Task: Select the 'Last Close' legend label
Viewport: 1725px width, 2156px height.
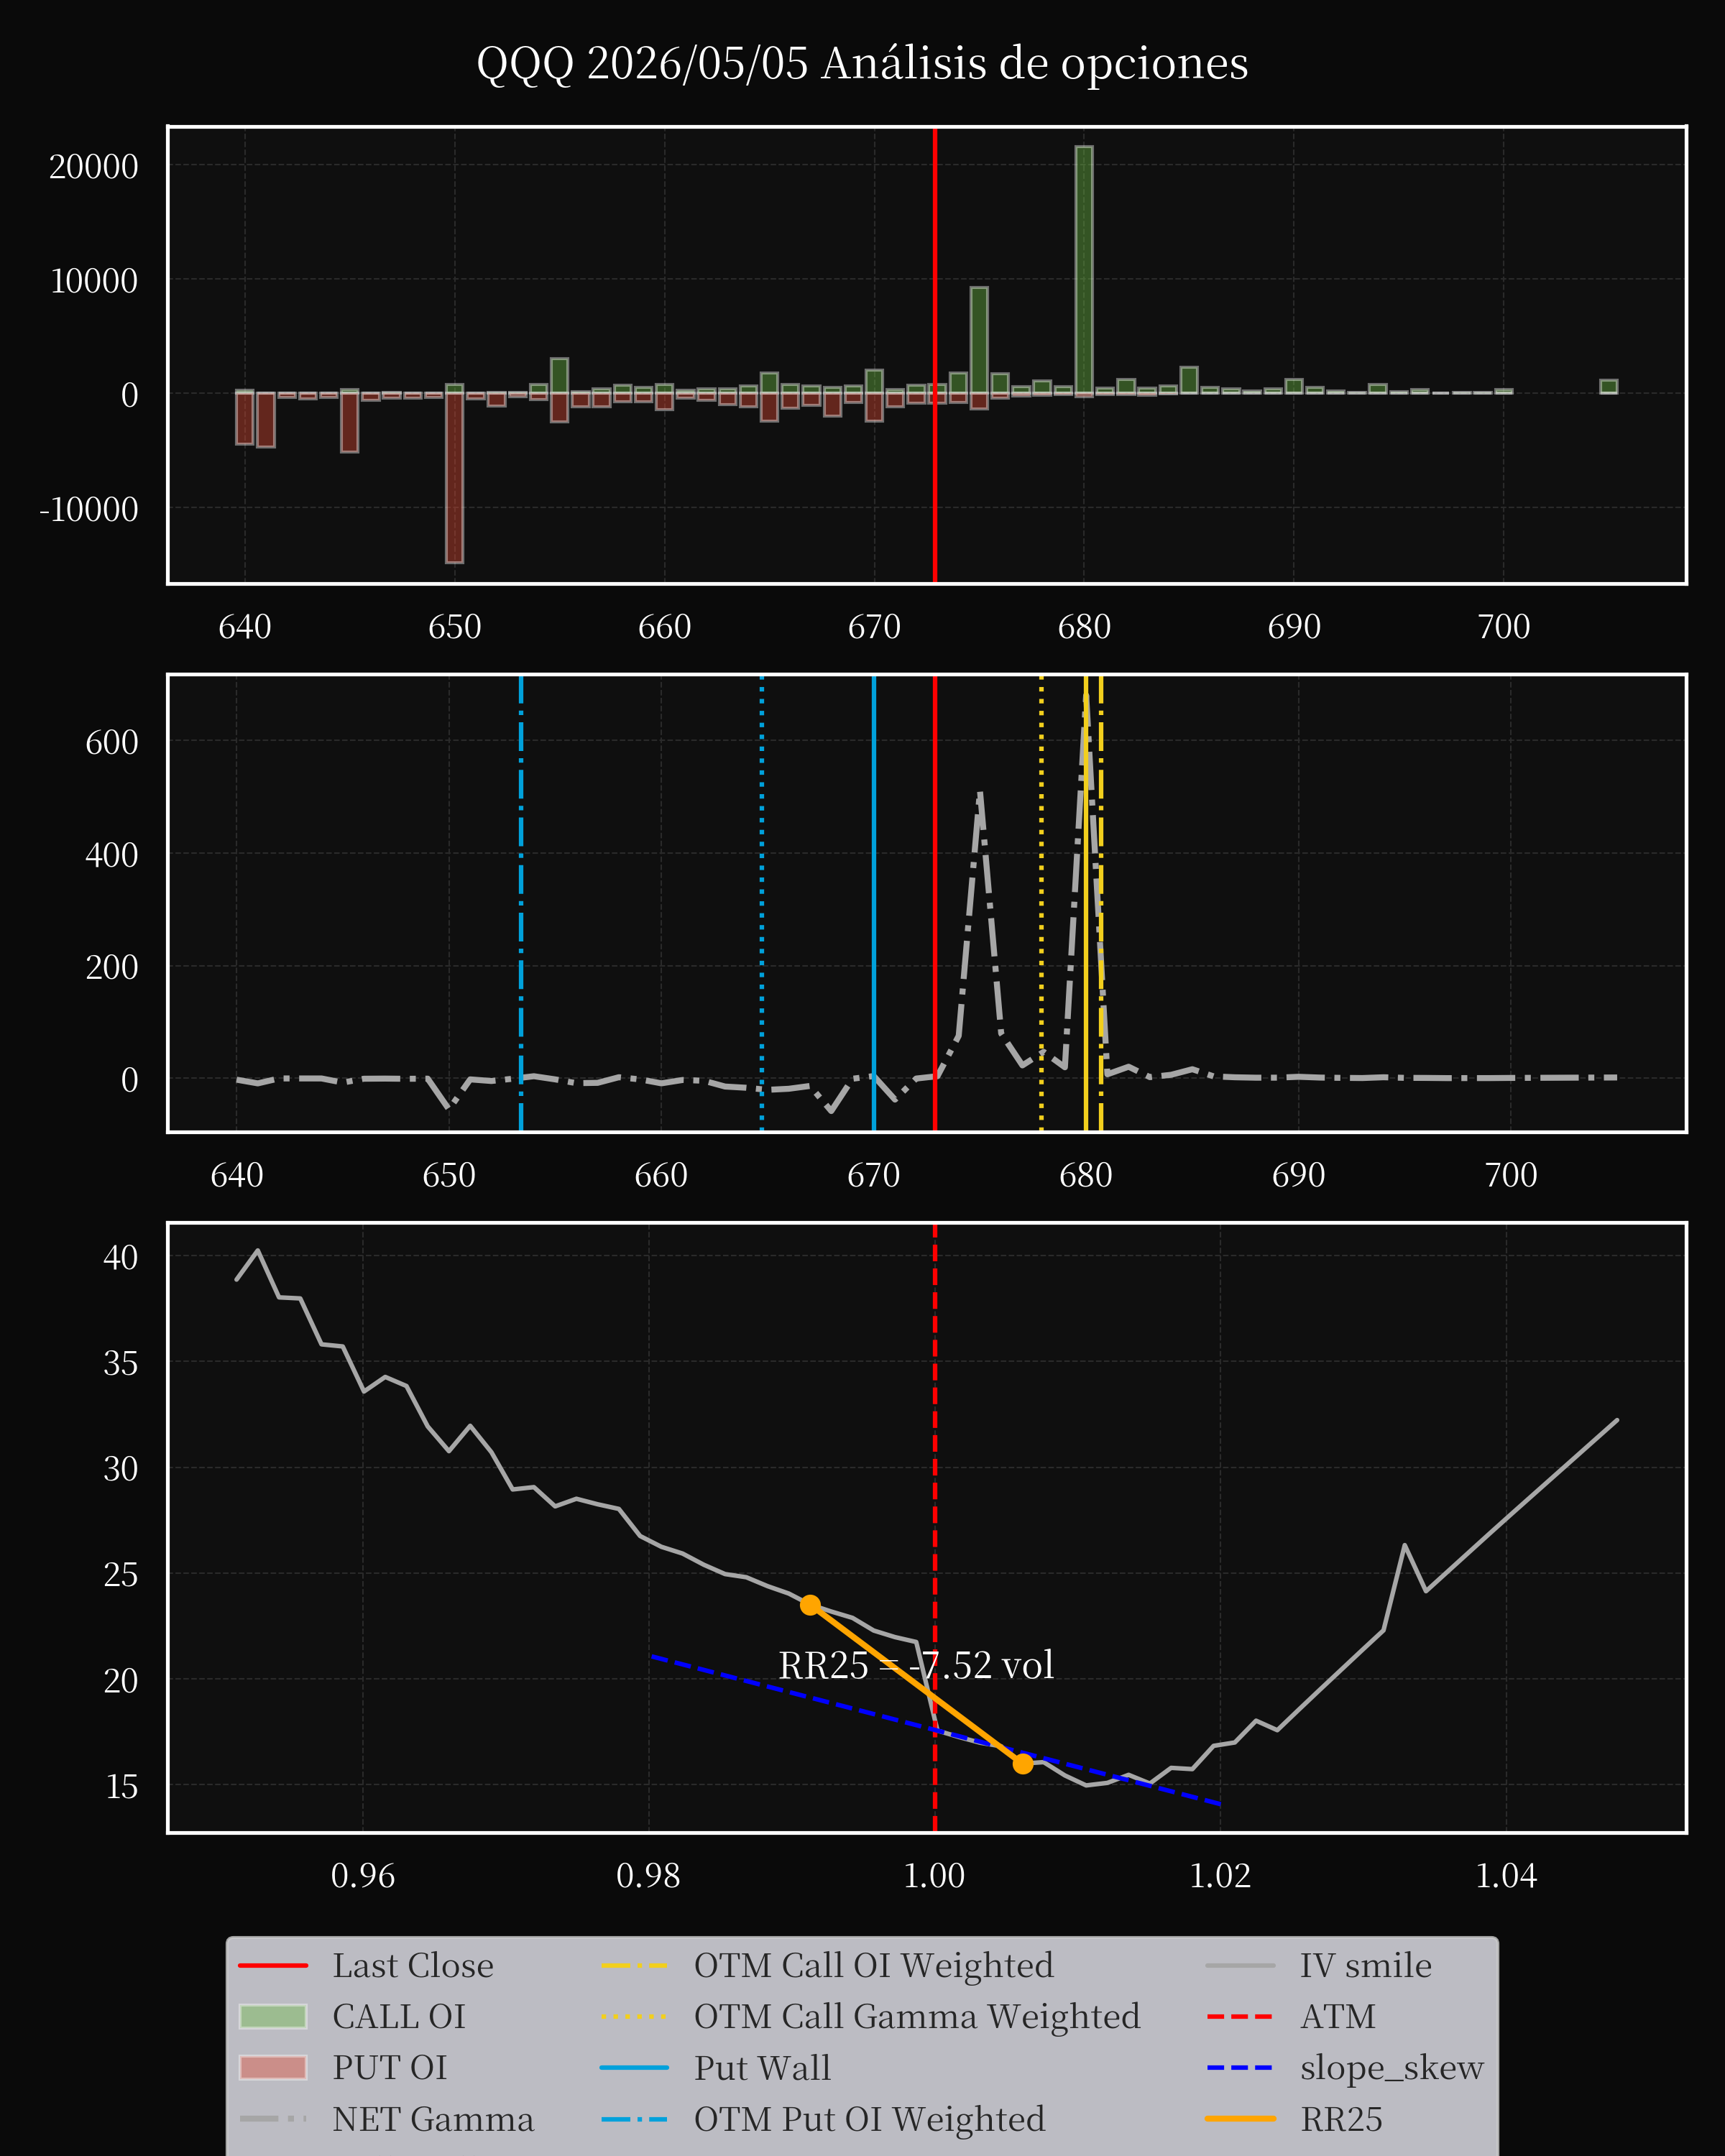Action: point(413,1965)
